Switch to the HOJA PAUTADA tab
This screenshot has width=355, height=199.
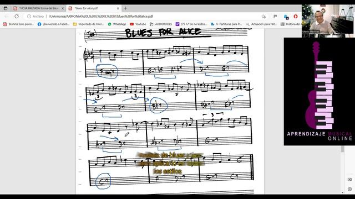coord(38,8)
